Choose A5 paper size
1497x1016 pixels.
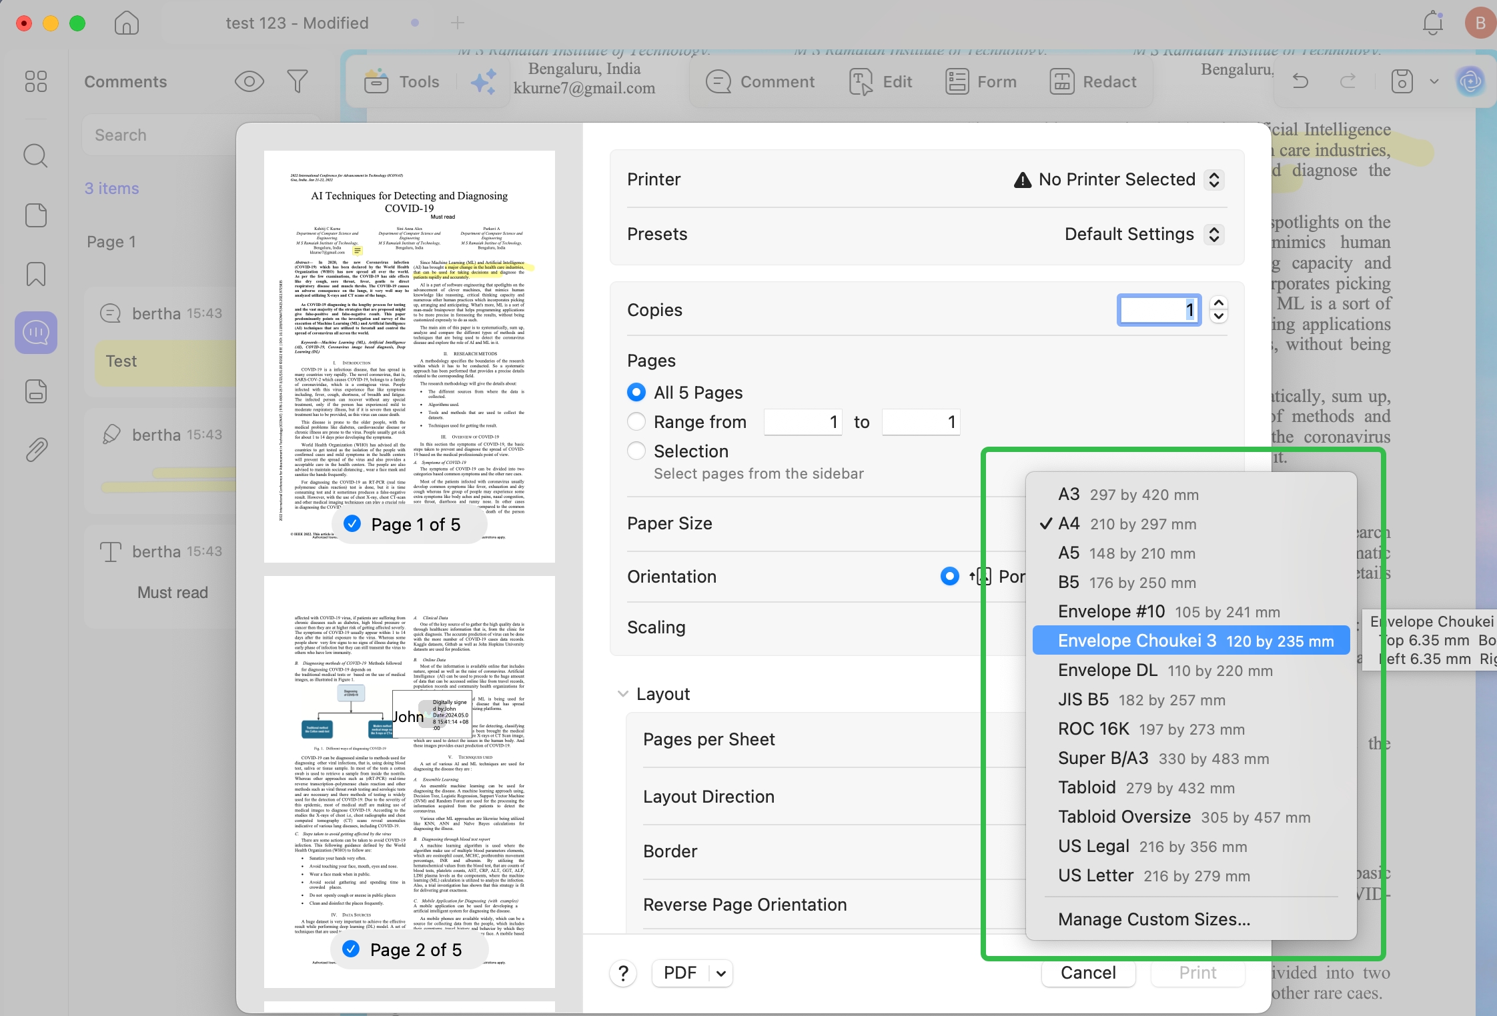[x=1191, y=553]
